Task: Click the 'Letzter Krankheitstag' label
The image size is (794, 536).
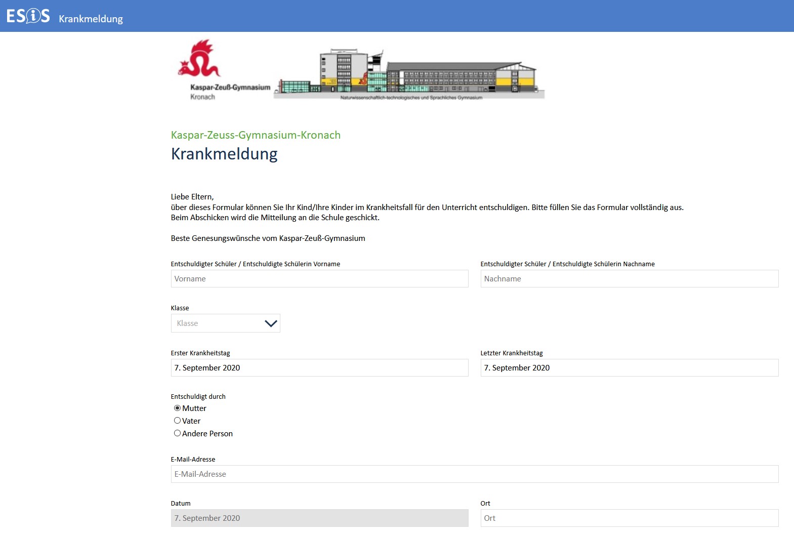Action: click(x=512, y=353)
